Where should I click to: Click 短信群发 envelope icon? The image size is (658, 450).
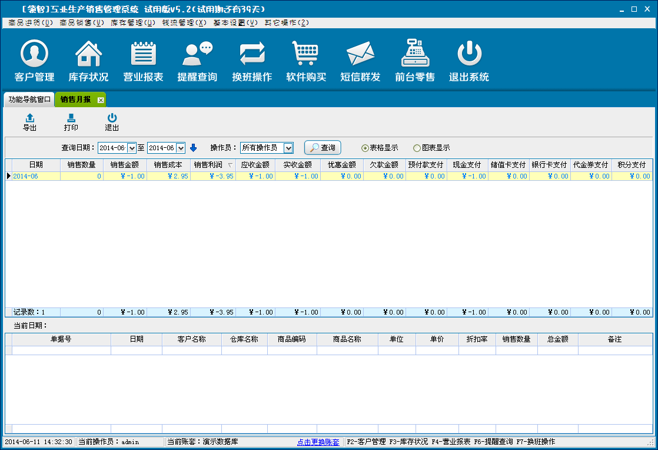[360, 55]
